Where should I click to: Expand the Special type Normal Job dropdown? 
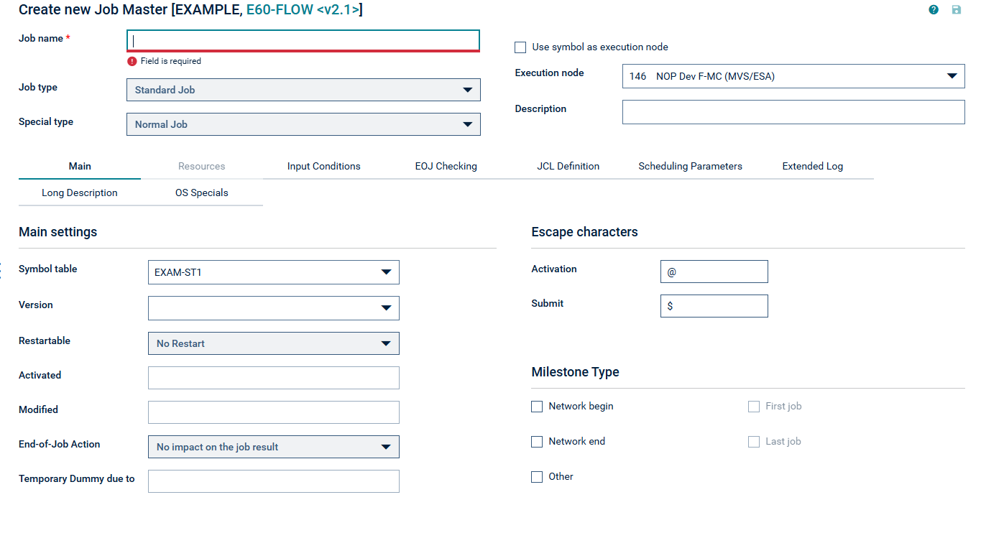303,124
